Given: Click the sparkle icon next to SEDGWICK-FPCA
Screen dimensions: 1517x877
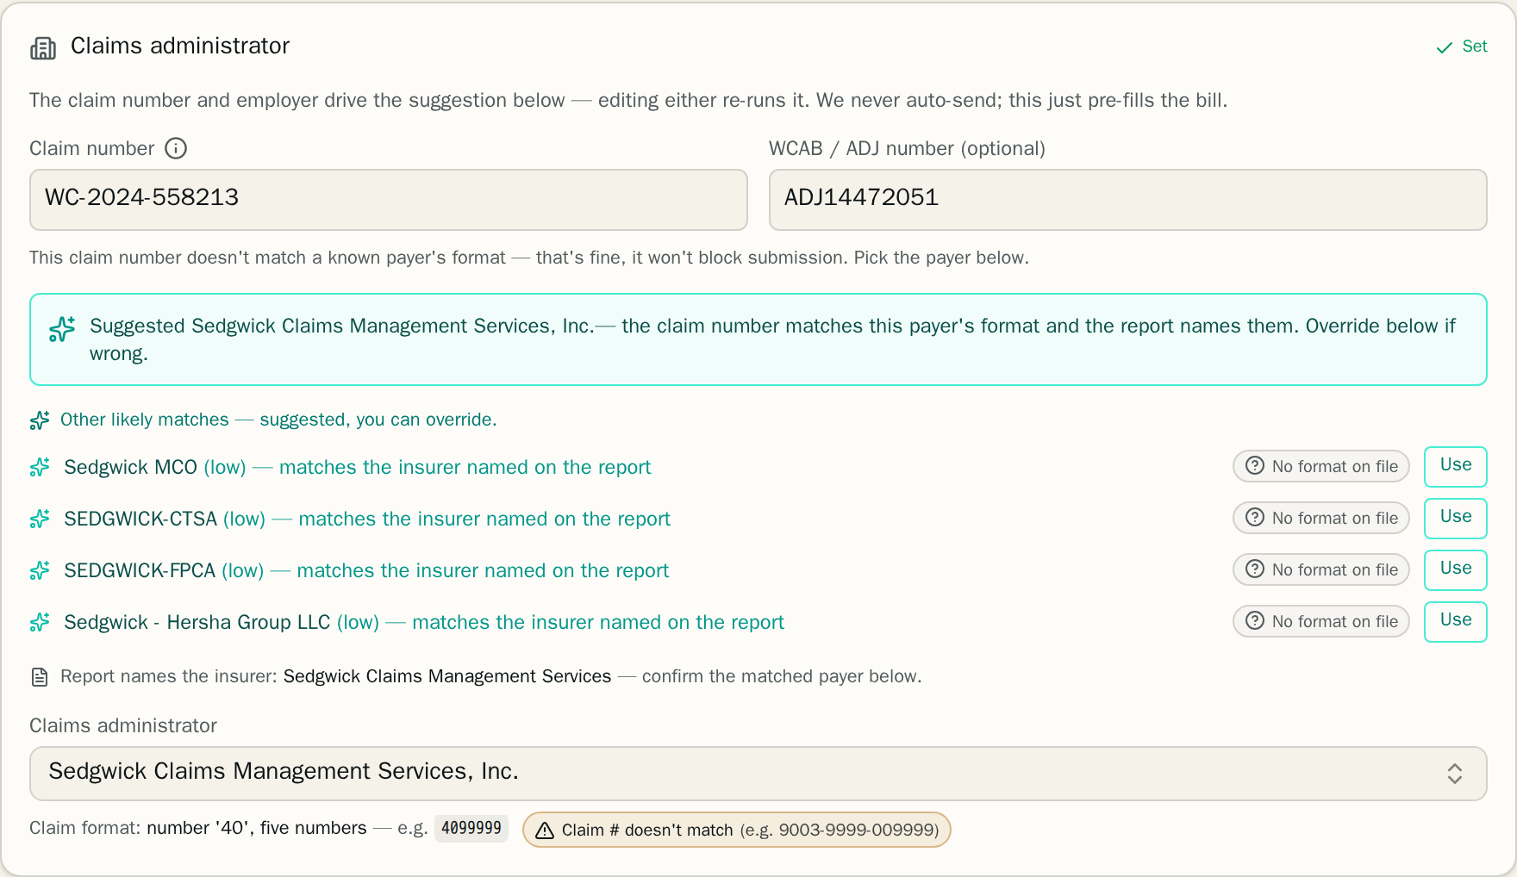Looking at the screenshot, I should (40, 570).
